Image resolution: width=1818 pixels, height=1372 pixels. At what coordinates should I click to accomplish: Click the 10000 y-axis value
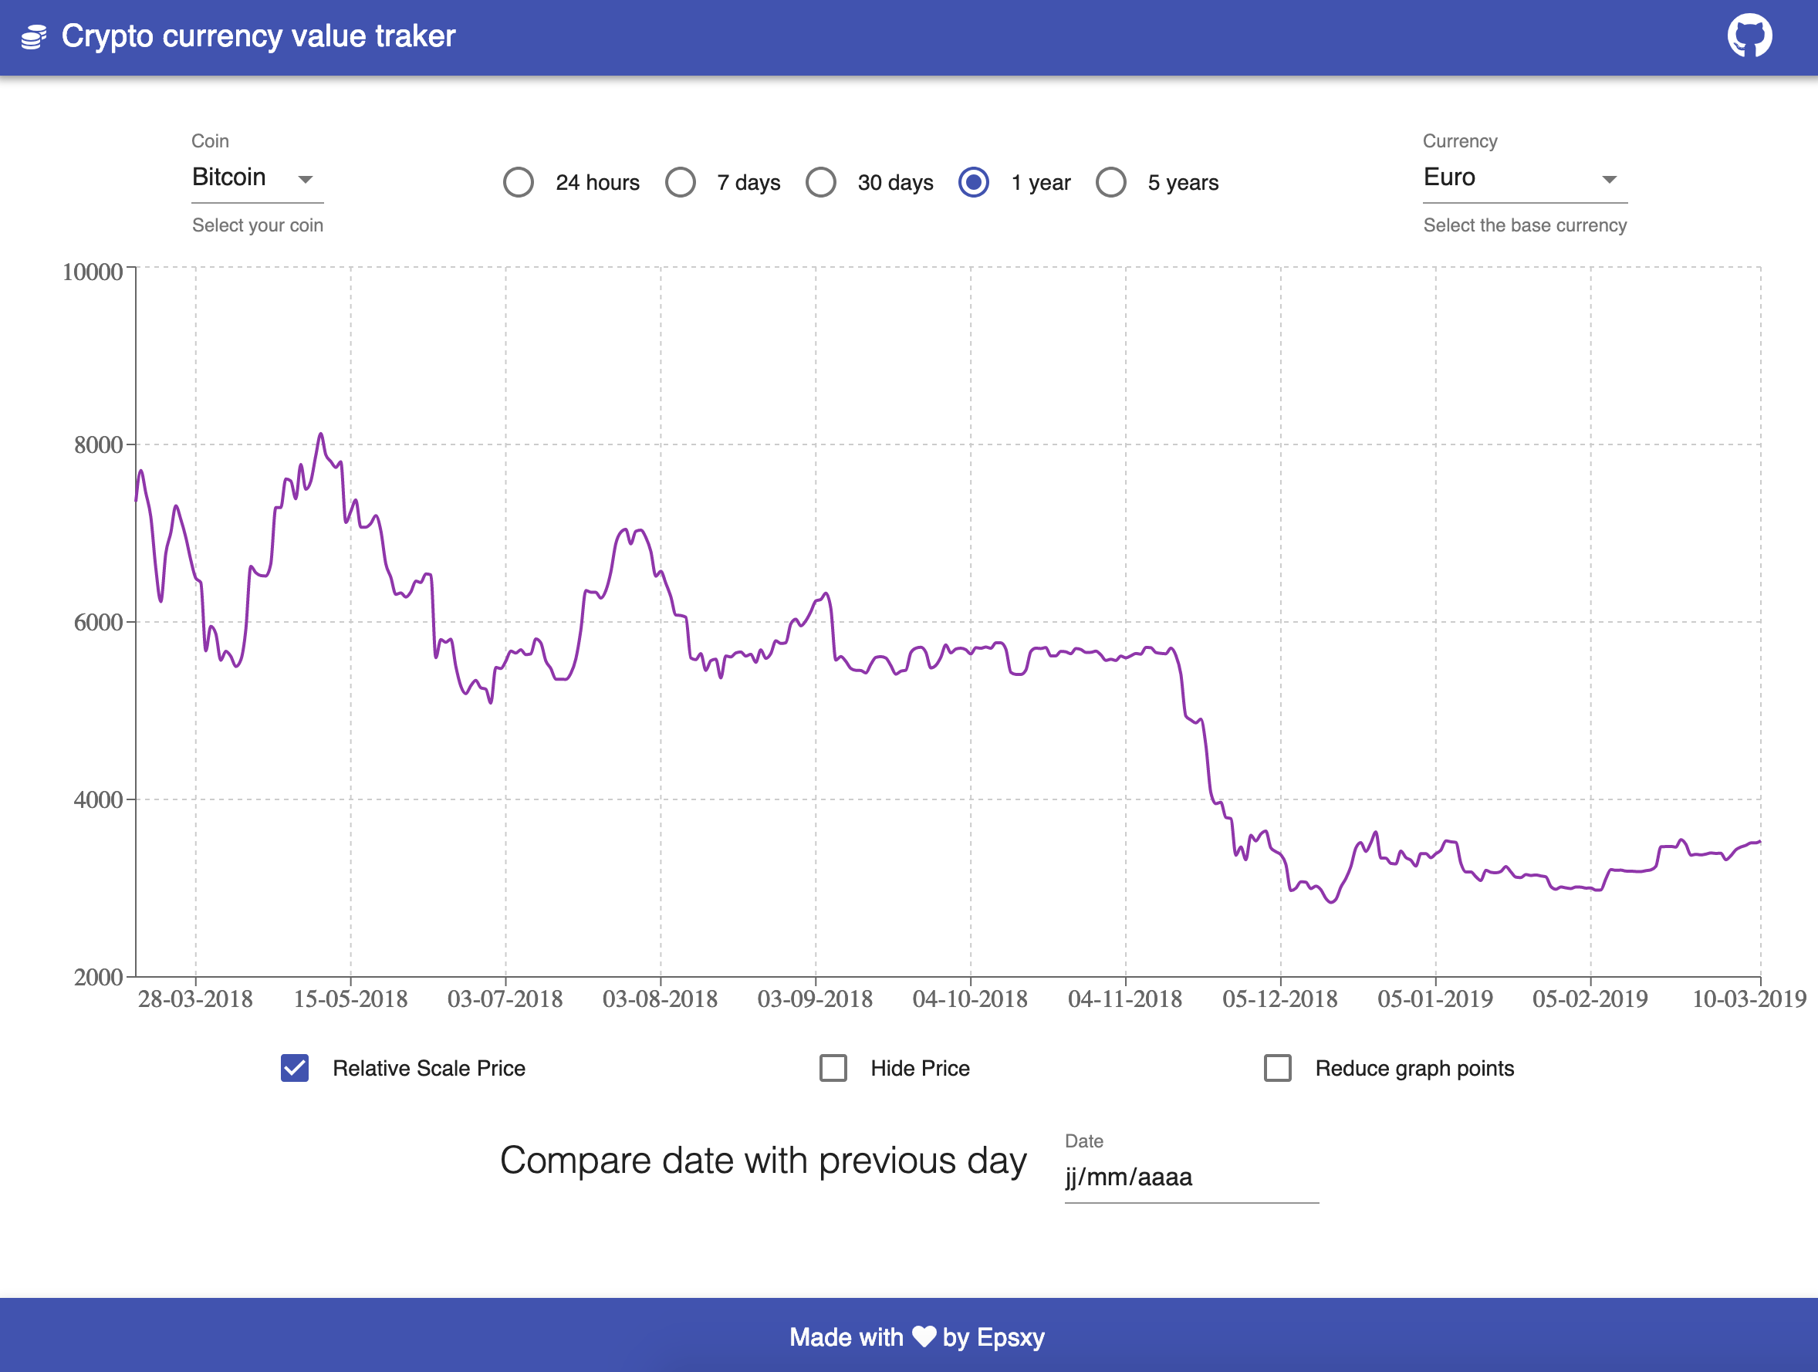tap(93, 272)
